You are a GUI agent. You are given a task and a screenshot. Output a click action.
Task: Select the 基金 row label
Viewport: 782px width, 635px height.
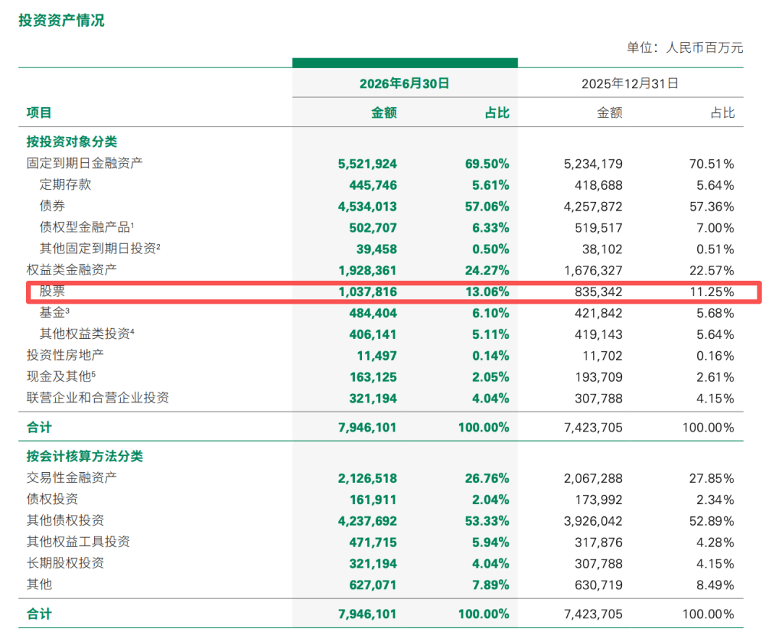pos(54,313)
